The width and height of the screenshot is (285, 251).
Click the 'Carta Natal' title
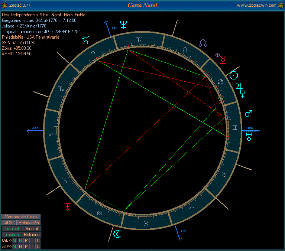tap(143, 5)
